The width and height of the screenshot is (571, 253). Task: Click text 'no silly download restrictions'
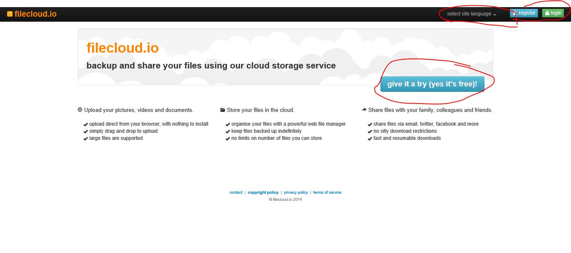[405, 131]
